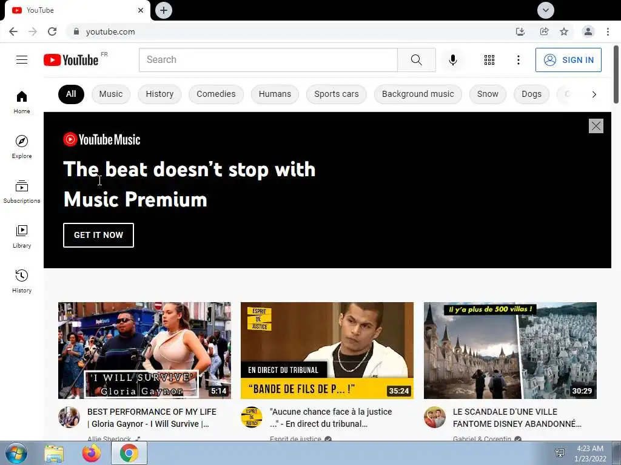Open the Windows Start menu
621x465 pixels.
coord(16,453)
